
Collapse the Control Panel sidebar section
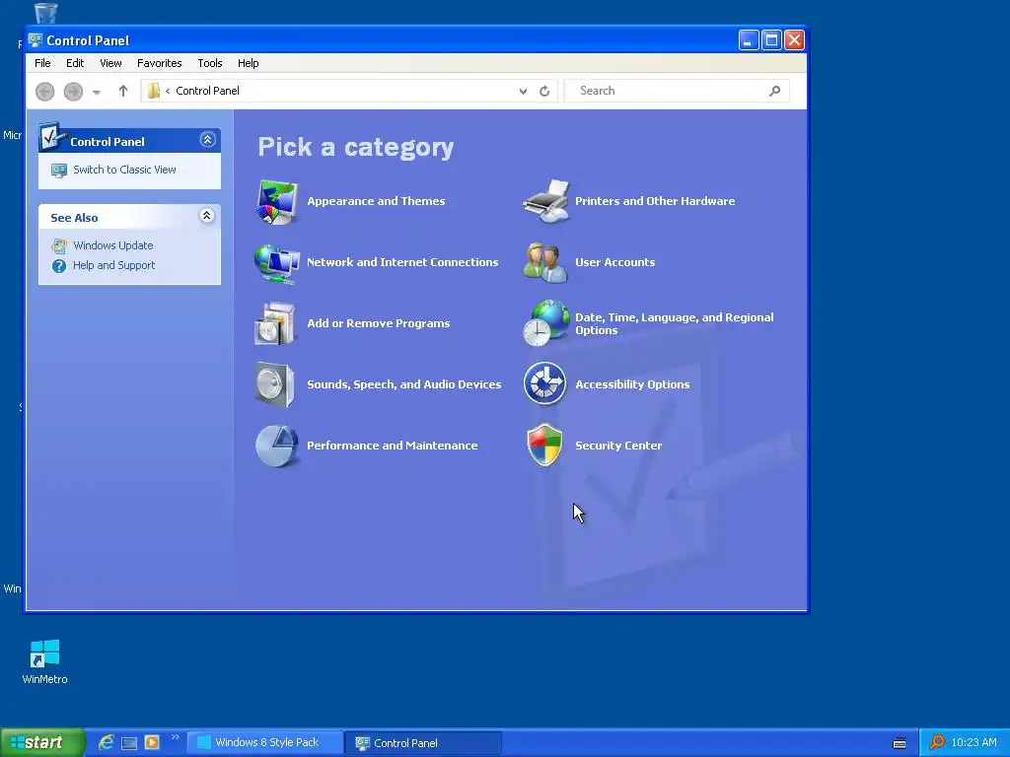207,140
